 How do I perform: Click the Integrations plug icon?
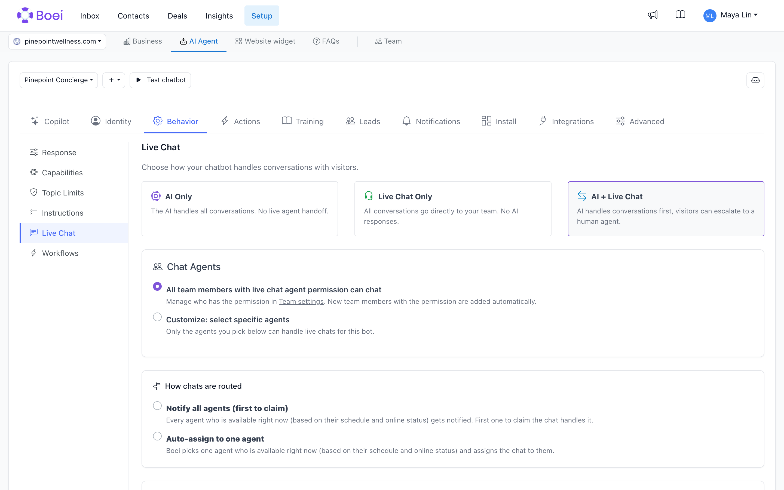pyautogui.click(x=543, y=121)
